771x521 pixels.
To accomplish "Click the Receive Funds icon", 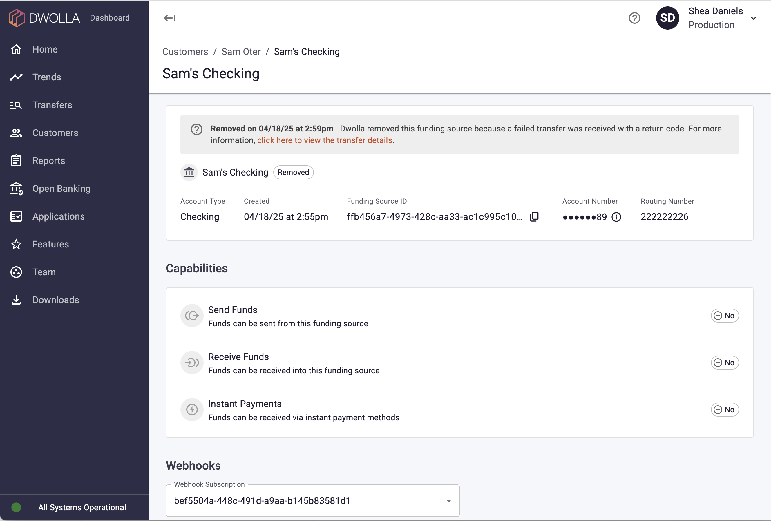I will (x=192, y=363).
